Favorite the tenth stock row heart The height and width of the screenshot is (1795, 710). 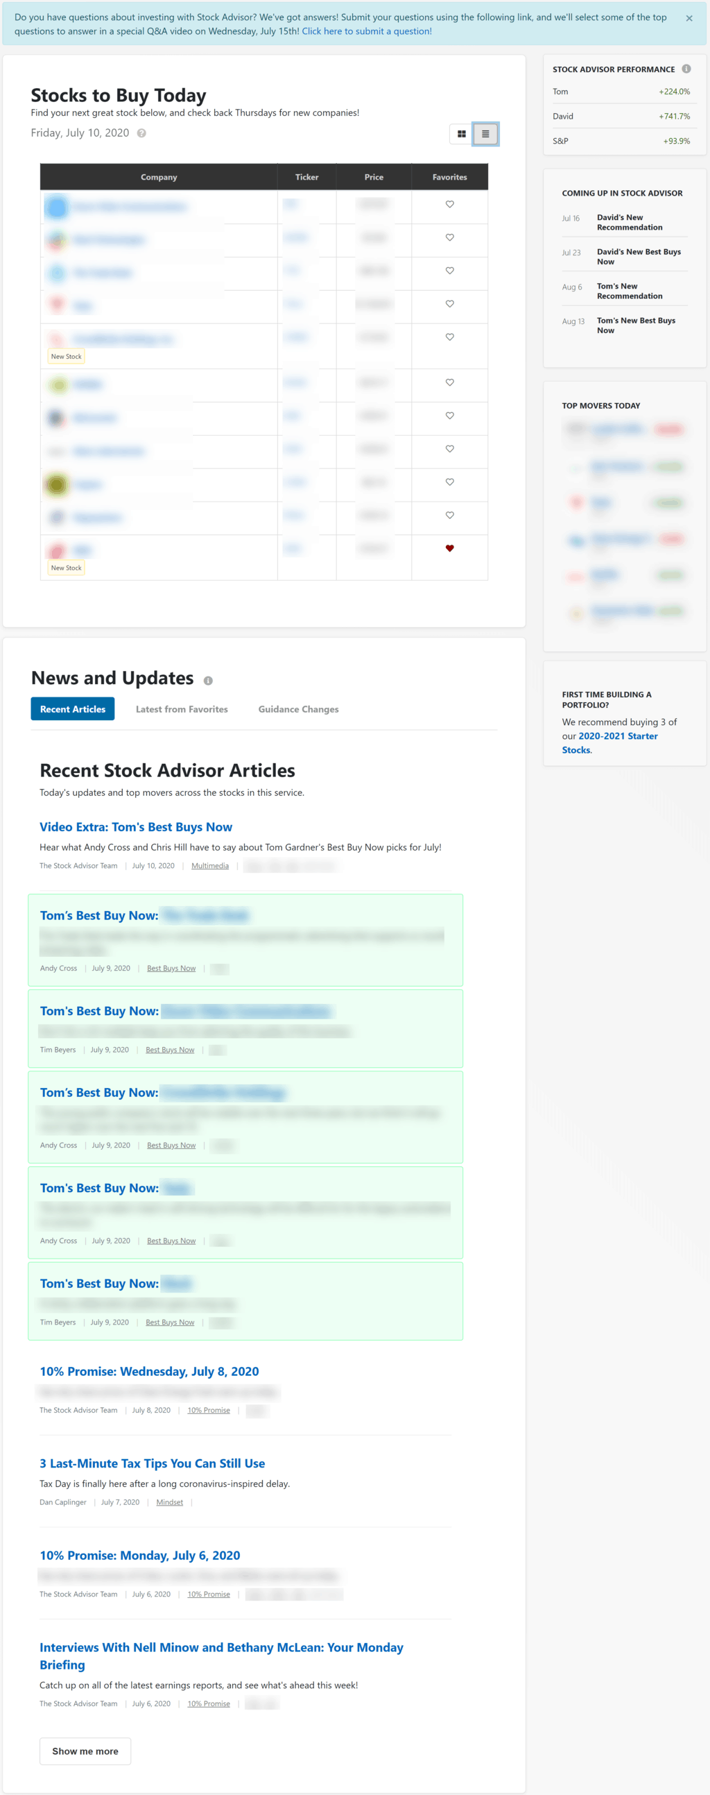449,516
